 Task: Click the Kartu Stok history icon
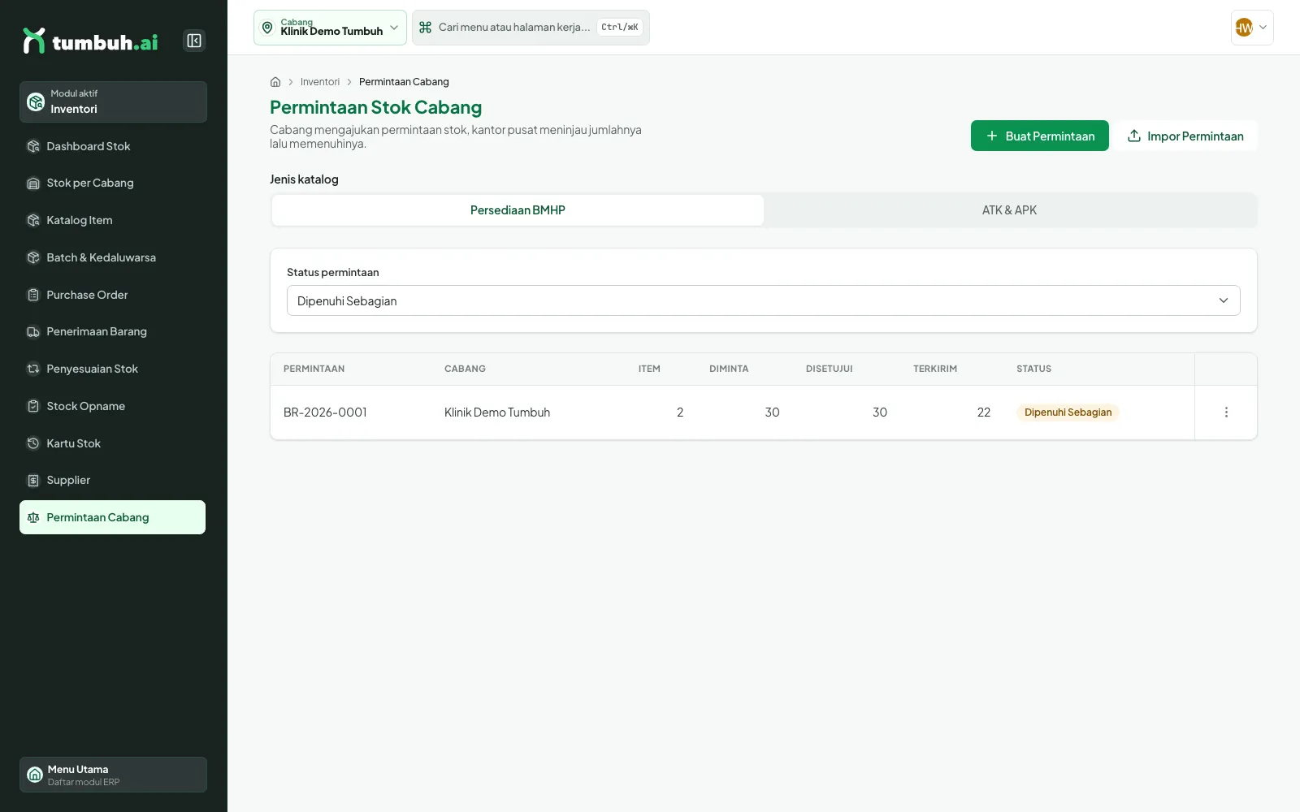tap(33, 443)
